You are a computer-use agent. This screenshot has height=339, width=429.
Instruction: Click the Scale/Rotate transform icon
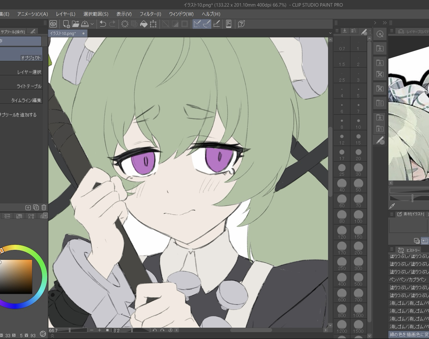[153, 24]
